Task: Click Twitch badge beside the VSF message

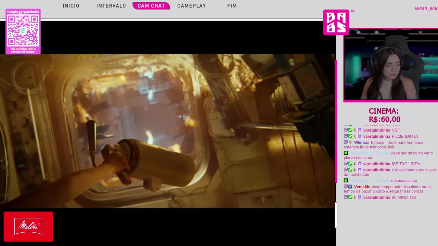Action: coord(346,130)
